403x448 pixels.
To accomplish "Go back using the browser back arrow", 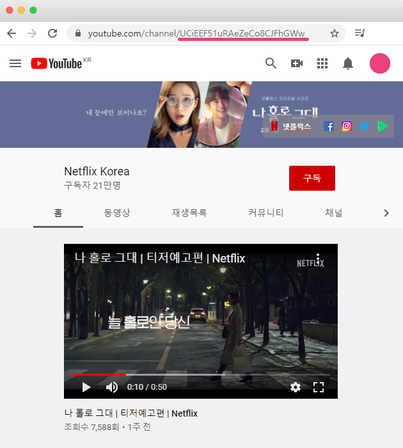I will pyautogui.click(x=12, y=33).
